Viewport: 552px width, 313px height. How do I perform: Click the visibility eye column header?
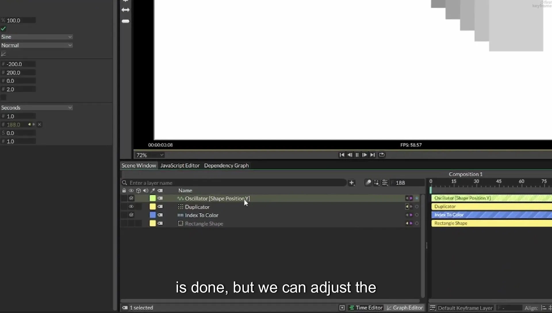[131, 190]
